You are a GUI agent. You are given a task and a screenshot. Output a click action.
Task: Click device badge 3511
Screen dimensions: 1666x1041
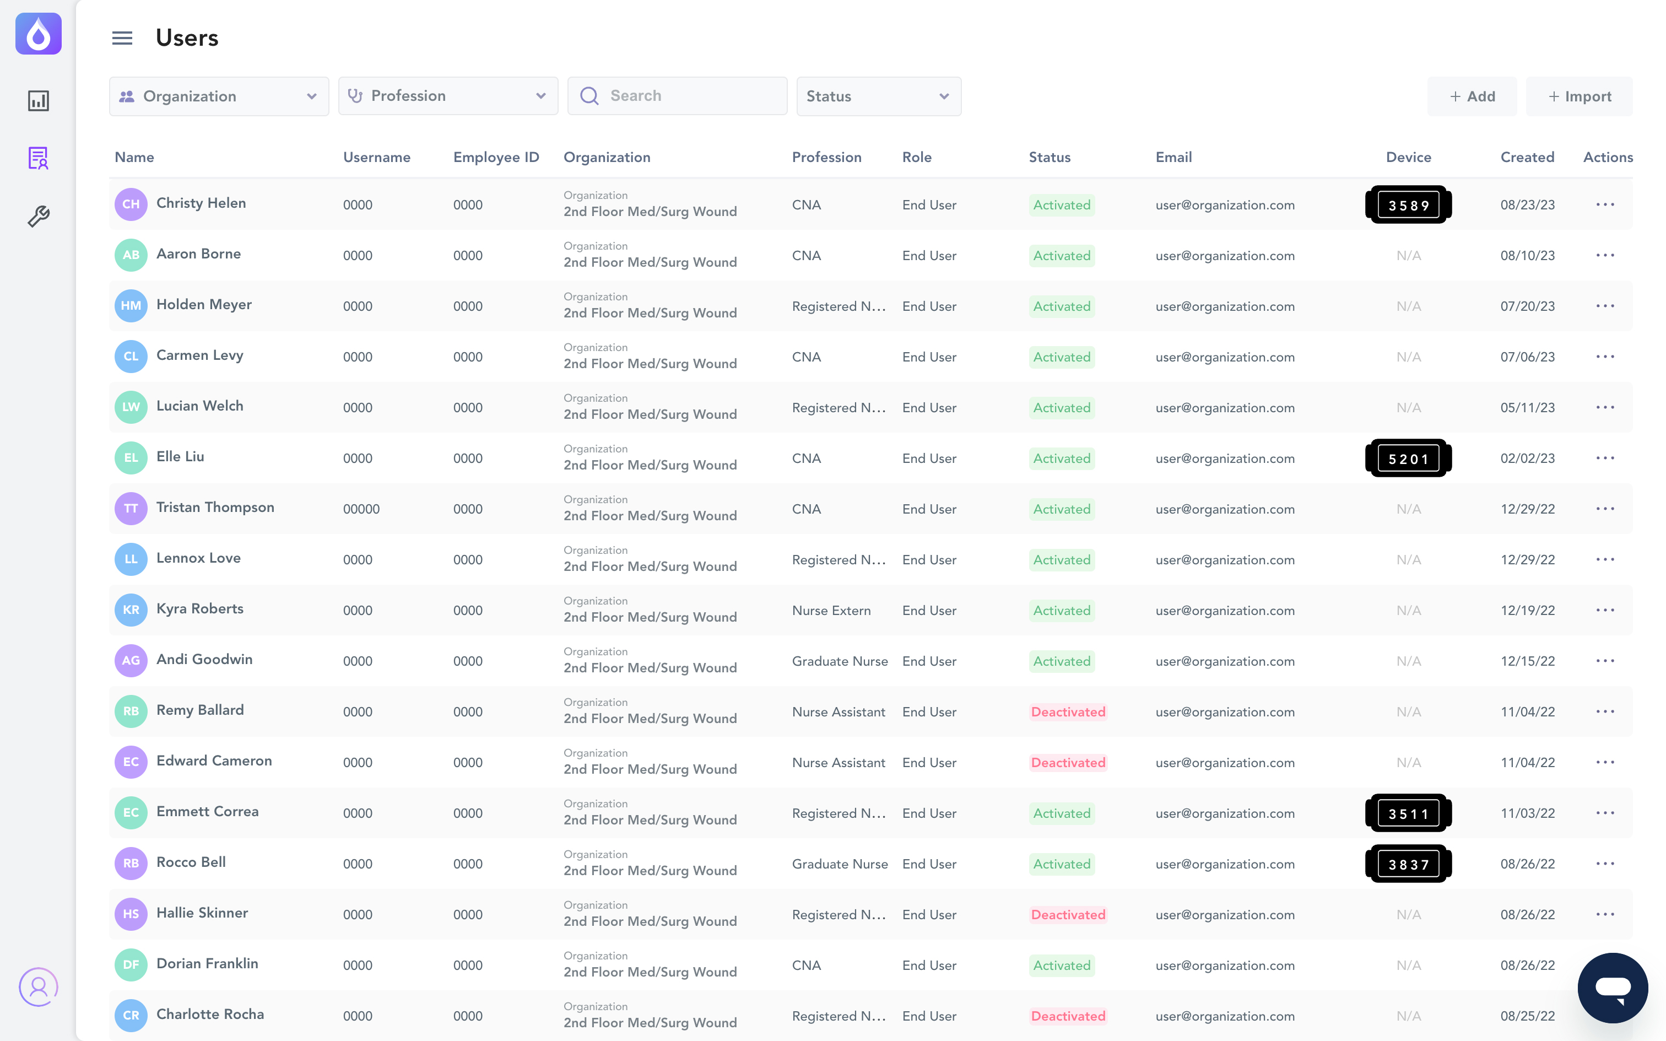pyautogui.click(x=1408, y=813)
